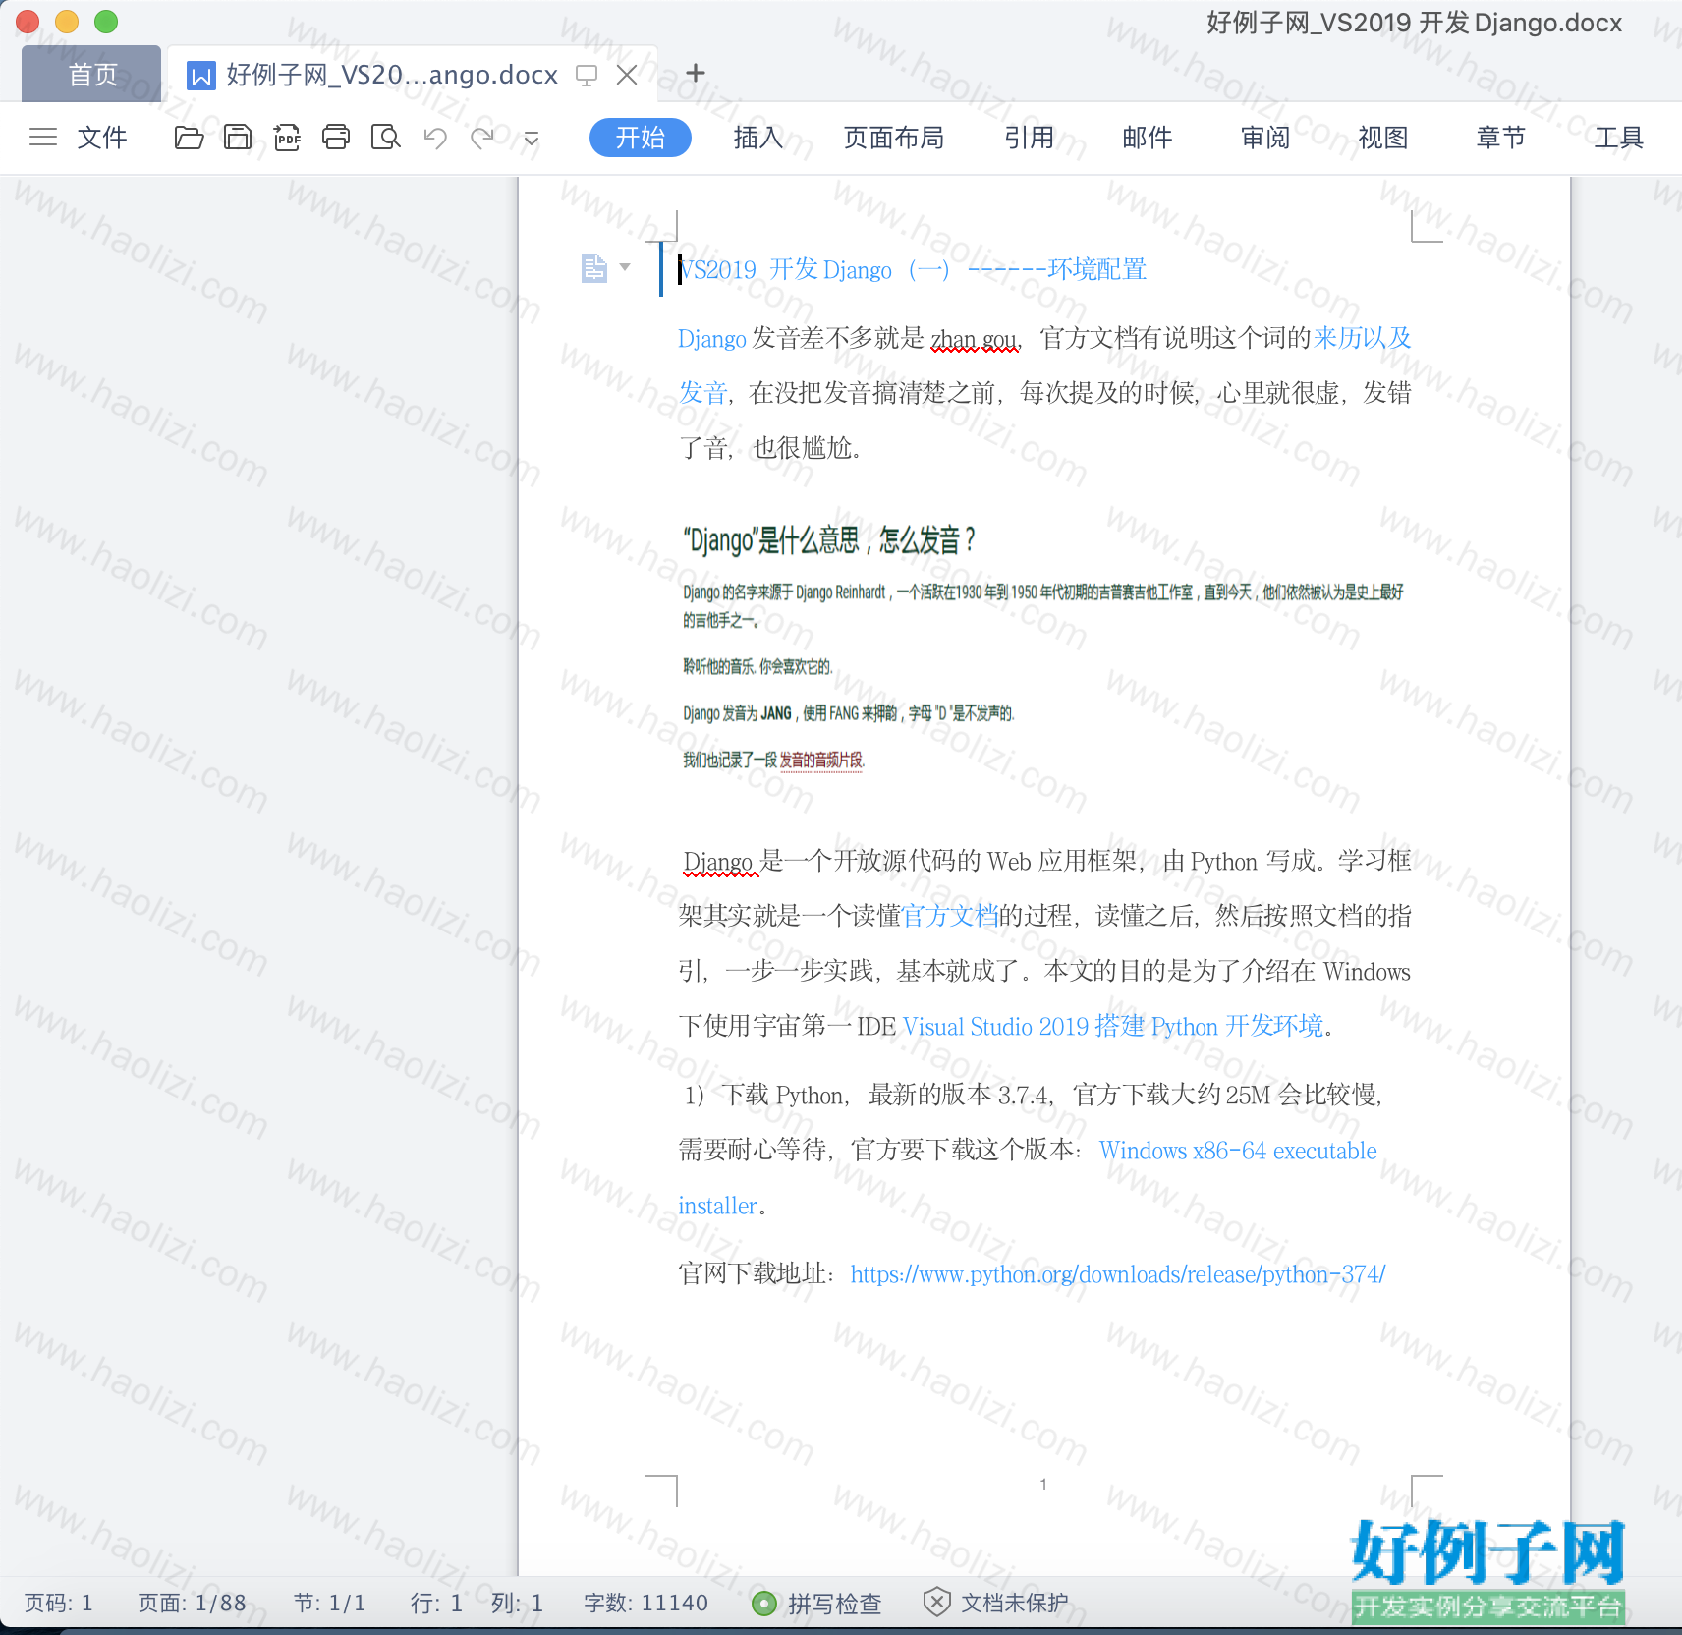This screenshot has width=1682, height=1635.
Task: Click the redo arrow
Action: pos(482,138)
